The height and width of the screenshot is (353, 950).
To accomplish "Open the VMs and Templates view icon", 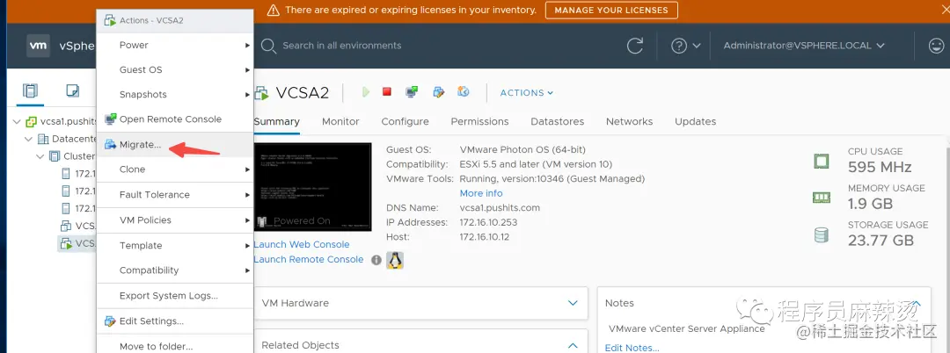I will coord(73,90).
